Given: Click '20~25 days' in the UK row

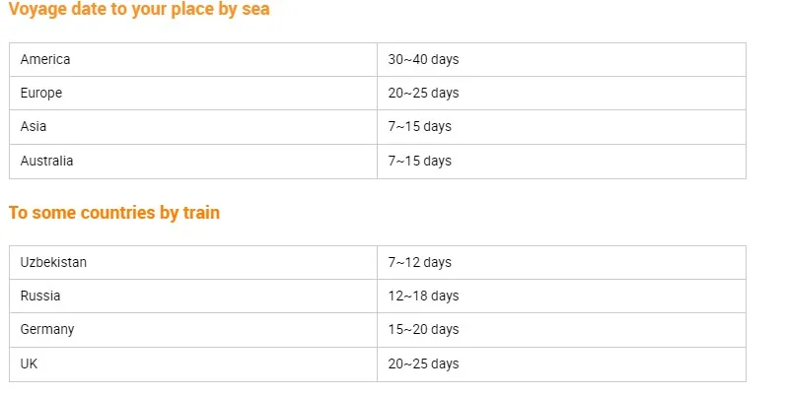Looking at the screenshot, I should [423, 363].
